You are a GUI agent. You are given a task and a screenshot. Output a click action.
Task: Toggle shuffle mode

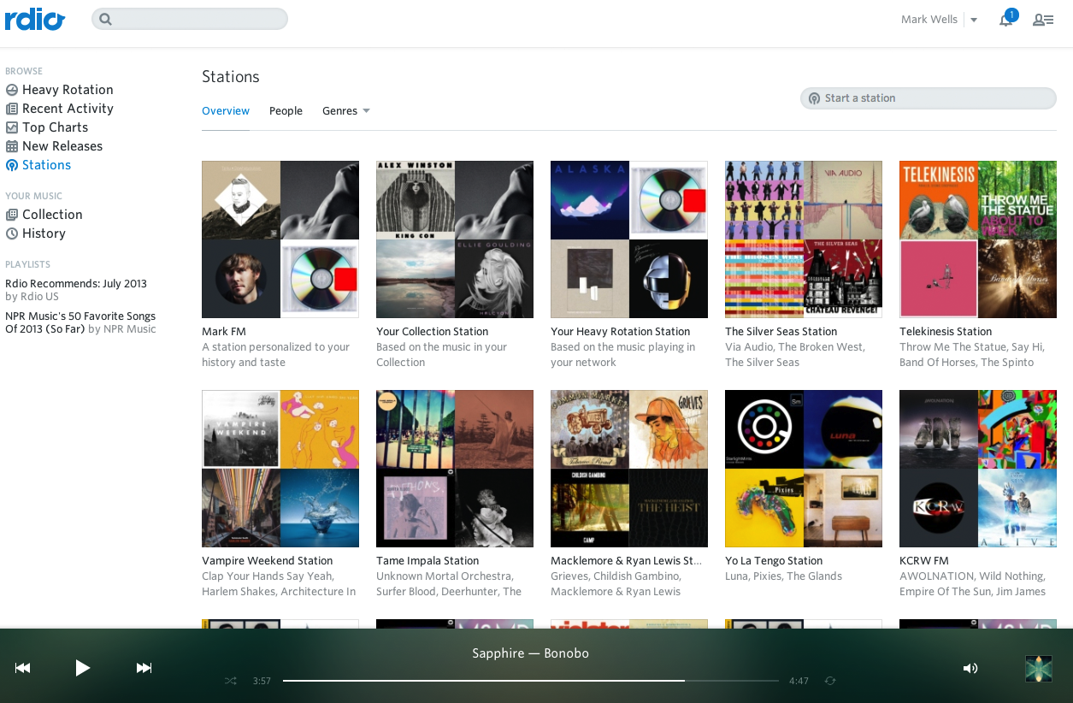231,681
